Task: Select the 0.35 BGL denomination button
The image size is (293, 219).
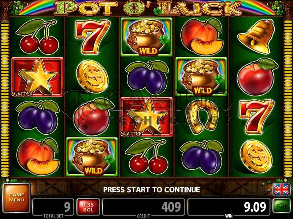Action: click(88, 207)
